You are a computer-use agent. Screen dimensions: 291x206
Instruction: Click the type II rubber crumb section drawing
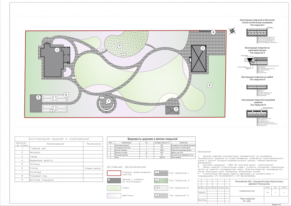click(x=257, y=61)
